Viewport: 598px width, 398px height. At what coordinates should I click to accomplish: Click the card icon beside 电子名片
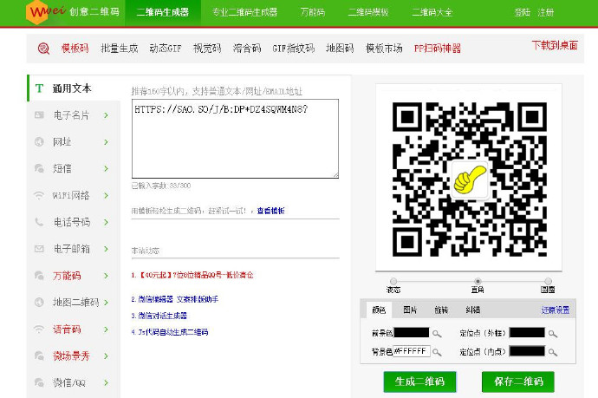(x=39, y=114)
